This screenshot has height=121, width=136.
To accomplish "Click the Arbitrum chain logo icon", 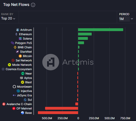I will (x=18, y=30).
